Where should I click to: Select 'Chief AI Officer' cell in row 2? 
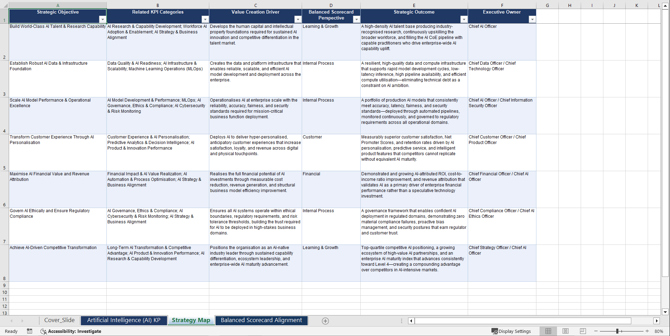click(x=502, y=42)
